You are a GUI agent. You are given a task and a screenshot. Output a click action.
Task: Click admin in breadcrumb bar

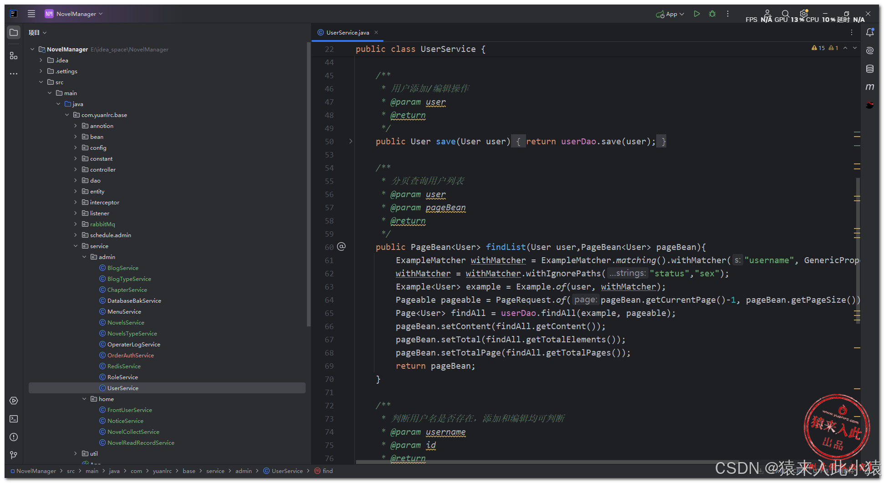[x=243, y=471]
